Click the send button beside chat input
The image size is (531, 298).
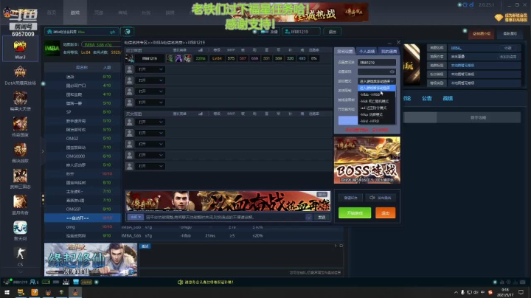(x=322, y=218)
